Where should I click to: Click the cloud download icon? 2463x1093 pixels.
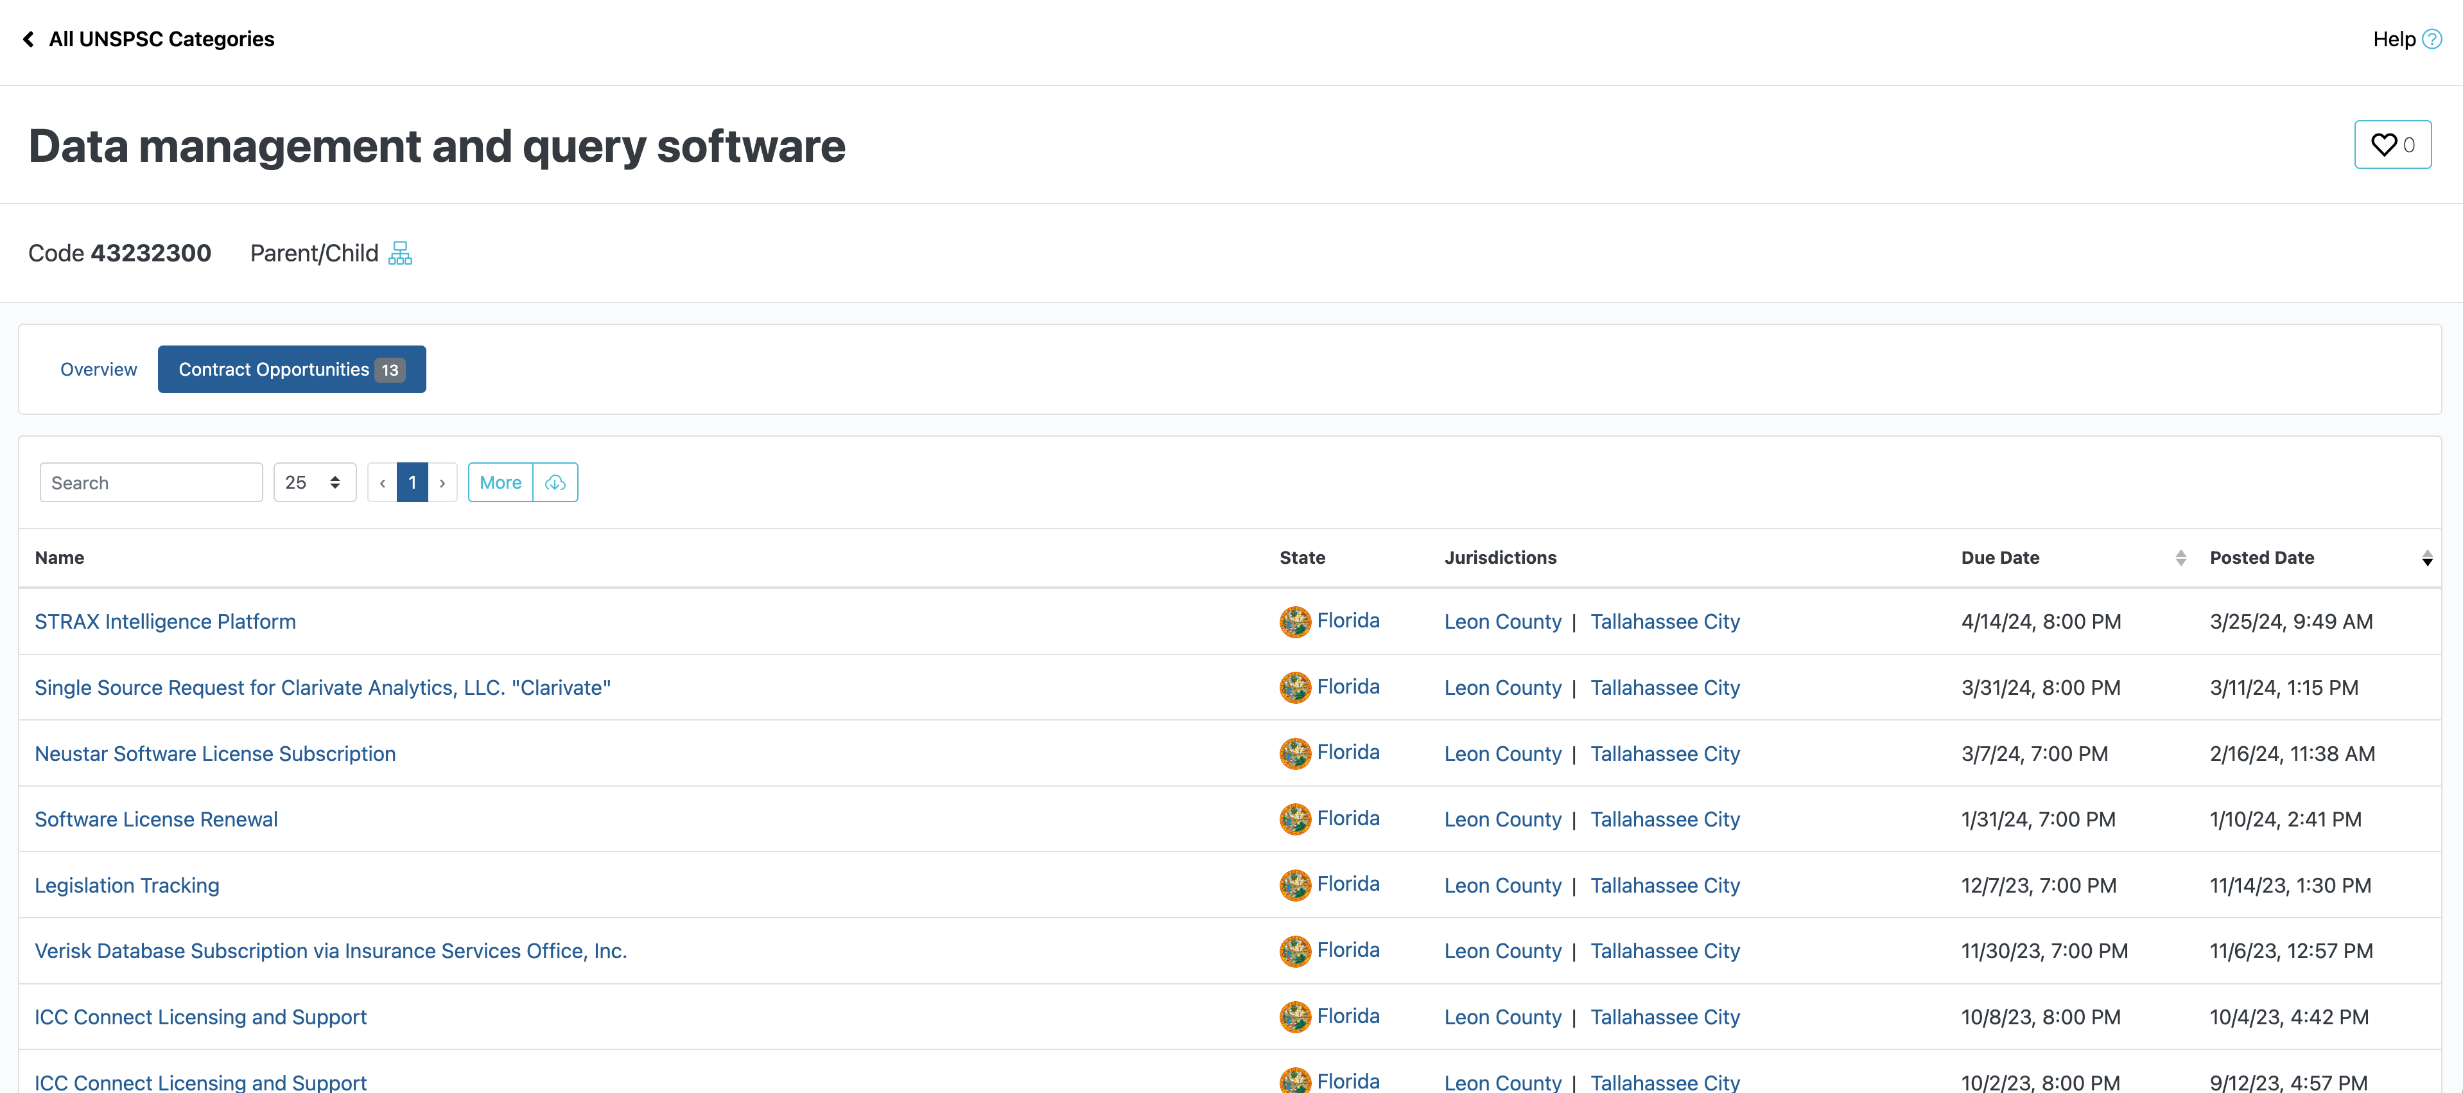[555, 483]
